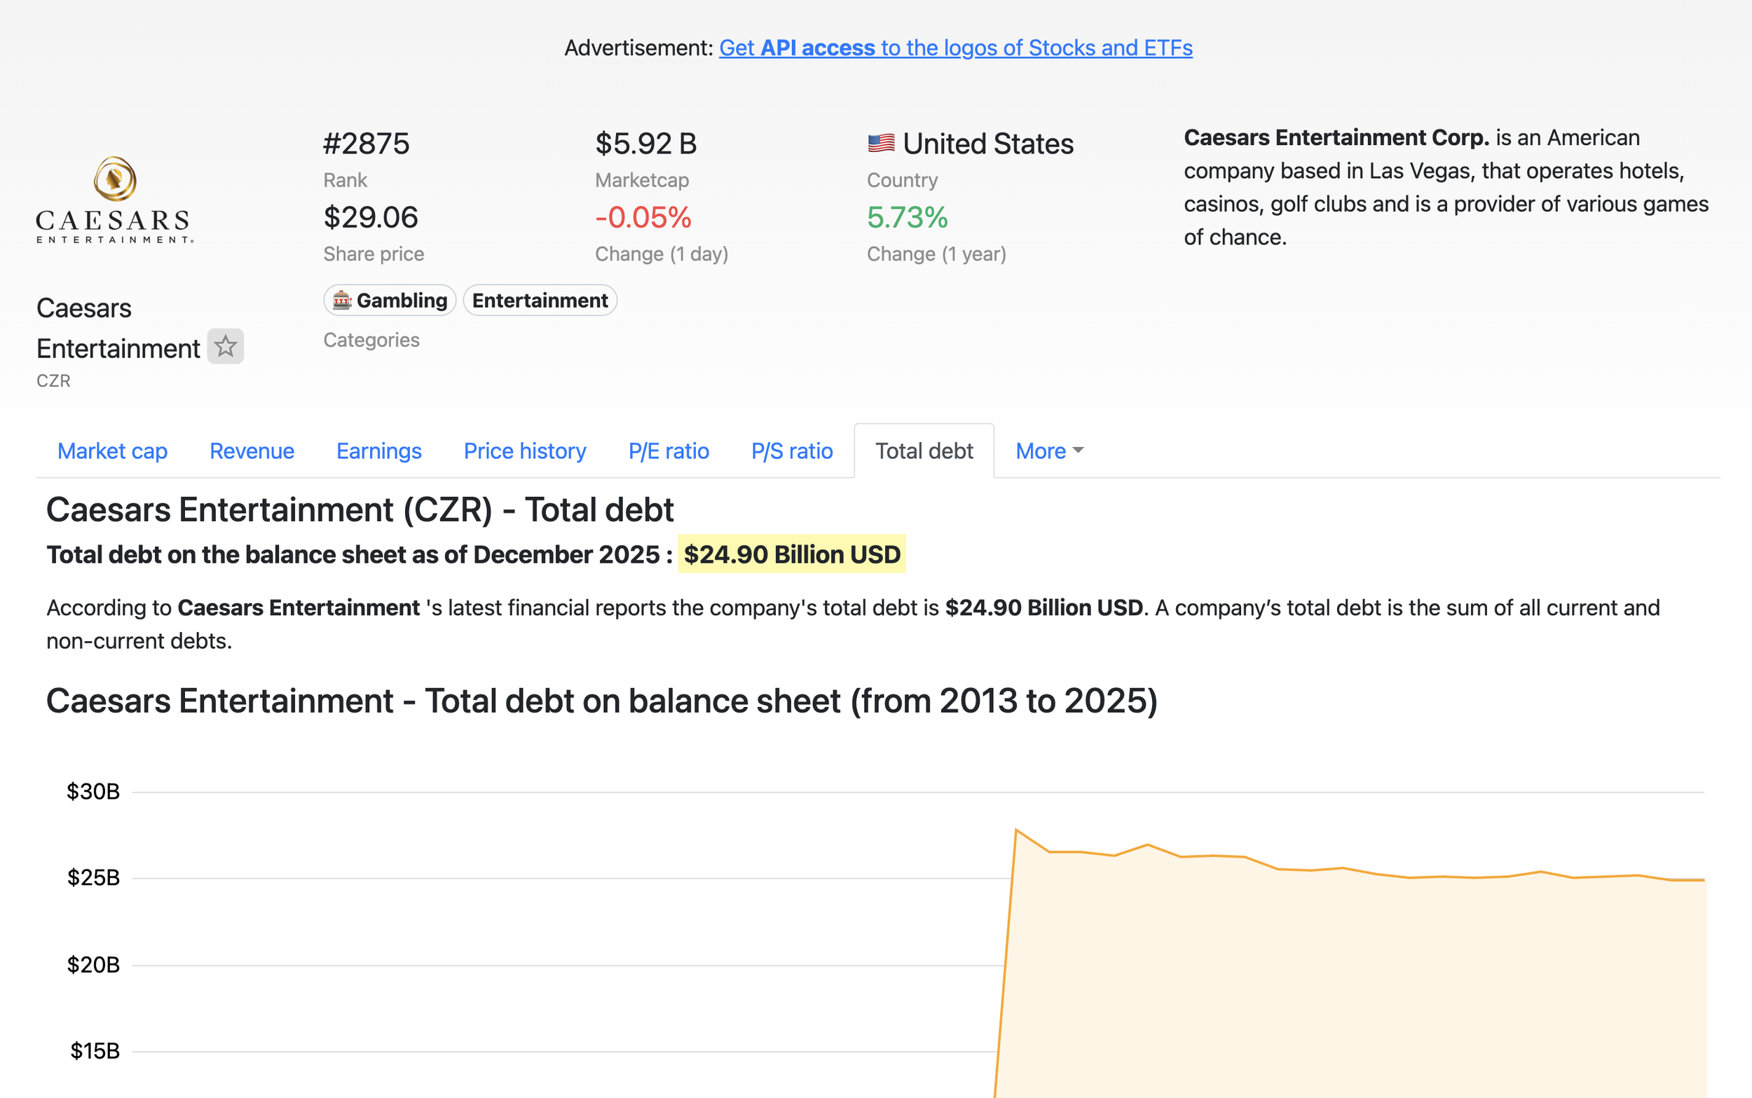Switch to the Revenue tab
Screen dimensions: 1752x1098
point(252,451)
